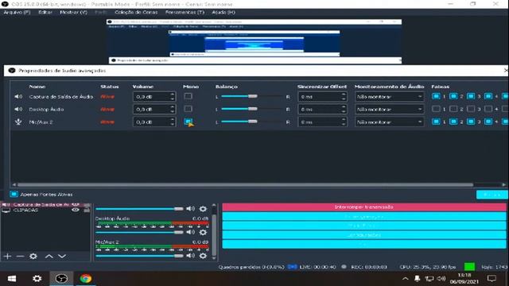Click balance slider for Desktop Áudio
Viewport: 509px width, 286px height.
251,109
